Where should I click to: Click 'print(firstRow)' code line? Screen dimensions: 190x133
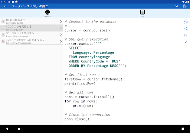point(80,83)
